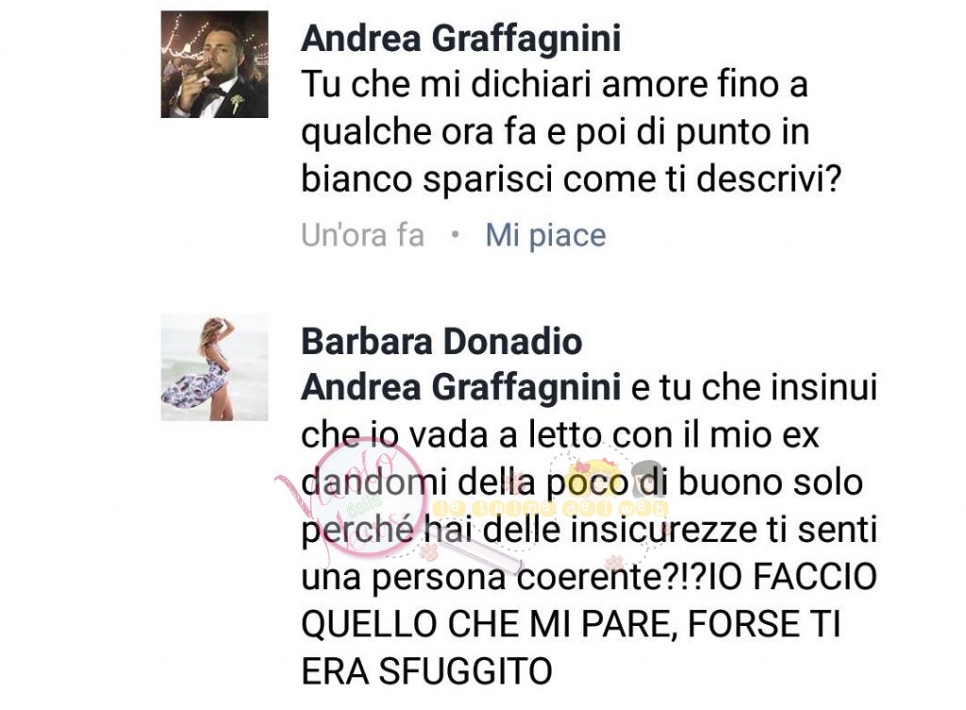Viewport: 966px width, 710px height.
Task: Select the line 'qualche ora fa e poi di punto in'
Action: (x=555, y=132)
